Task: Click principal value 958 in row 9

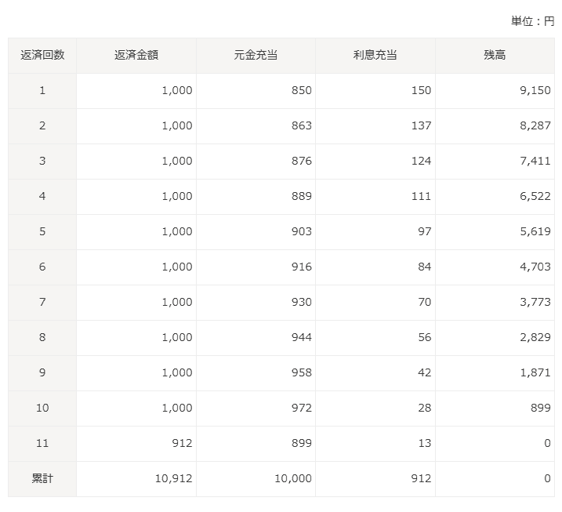Action: point(301,372)
